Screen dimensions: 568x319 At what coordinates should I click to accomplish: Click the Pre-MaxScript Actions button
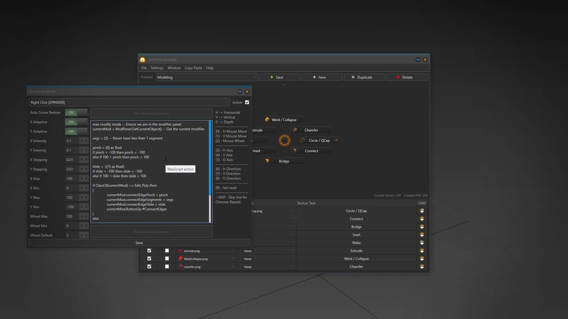pos(151,113)
